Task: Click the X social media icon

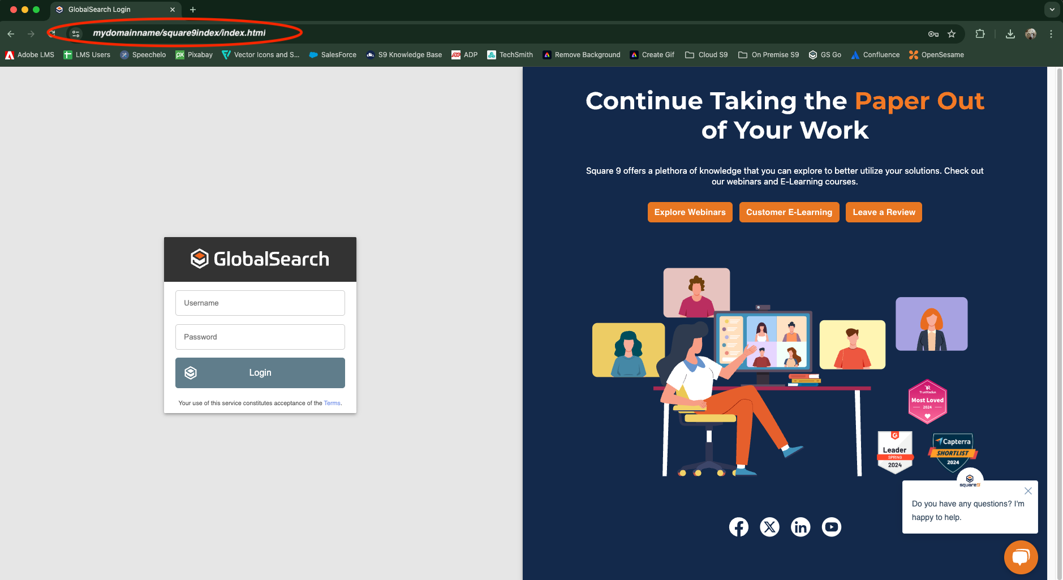Action: pos(769,527)
